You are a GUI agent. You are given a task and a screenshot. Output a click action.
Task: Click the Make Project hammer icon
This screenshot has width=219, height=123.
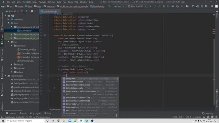coord(109,6)
